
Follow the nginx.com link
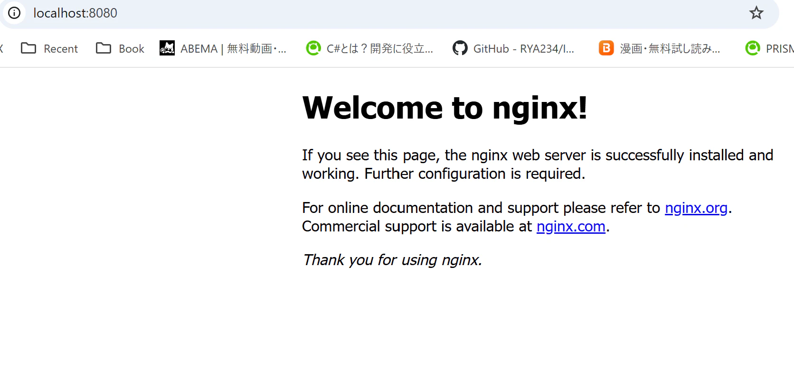point(571,226)
